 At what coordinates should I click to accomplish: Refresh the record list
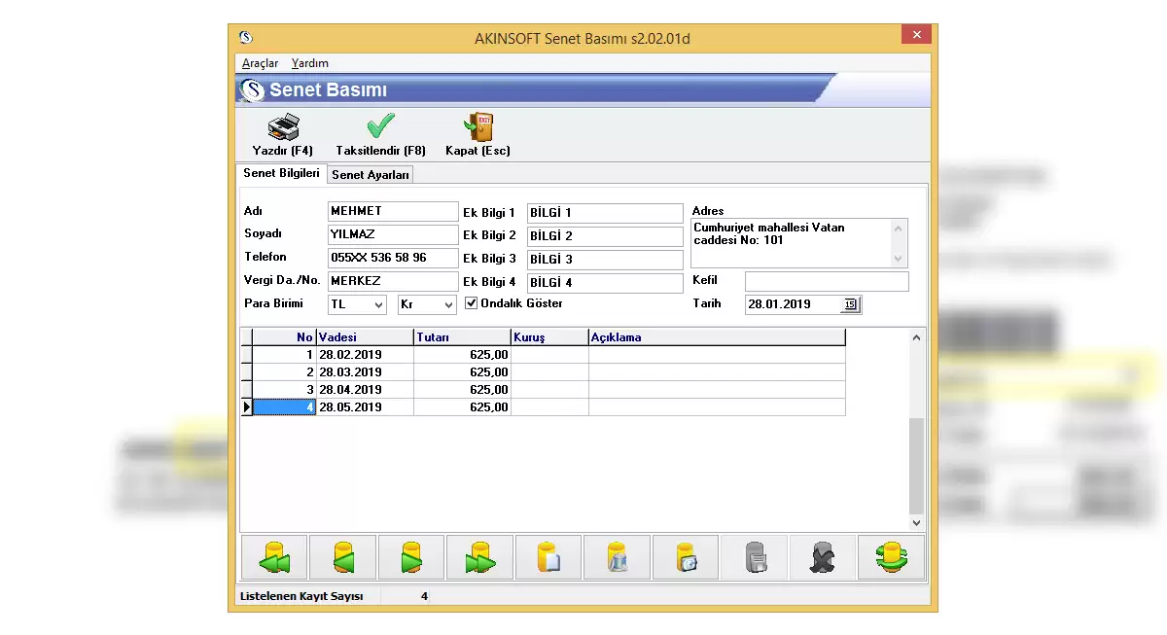(x=892, y=558)
